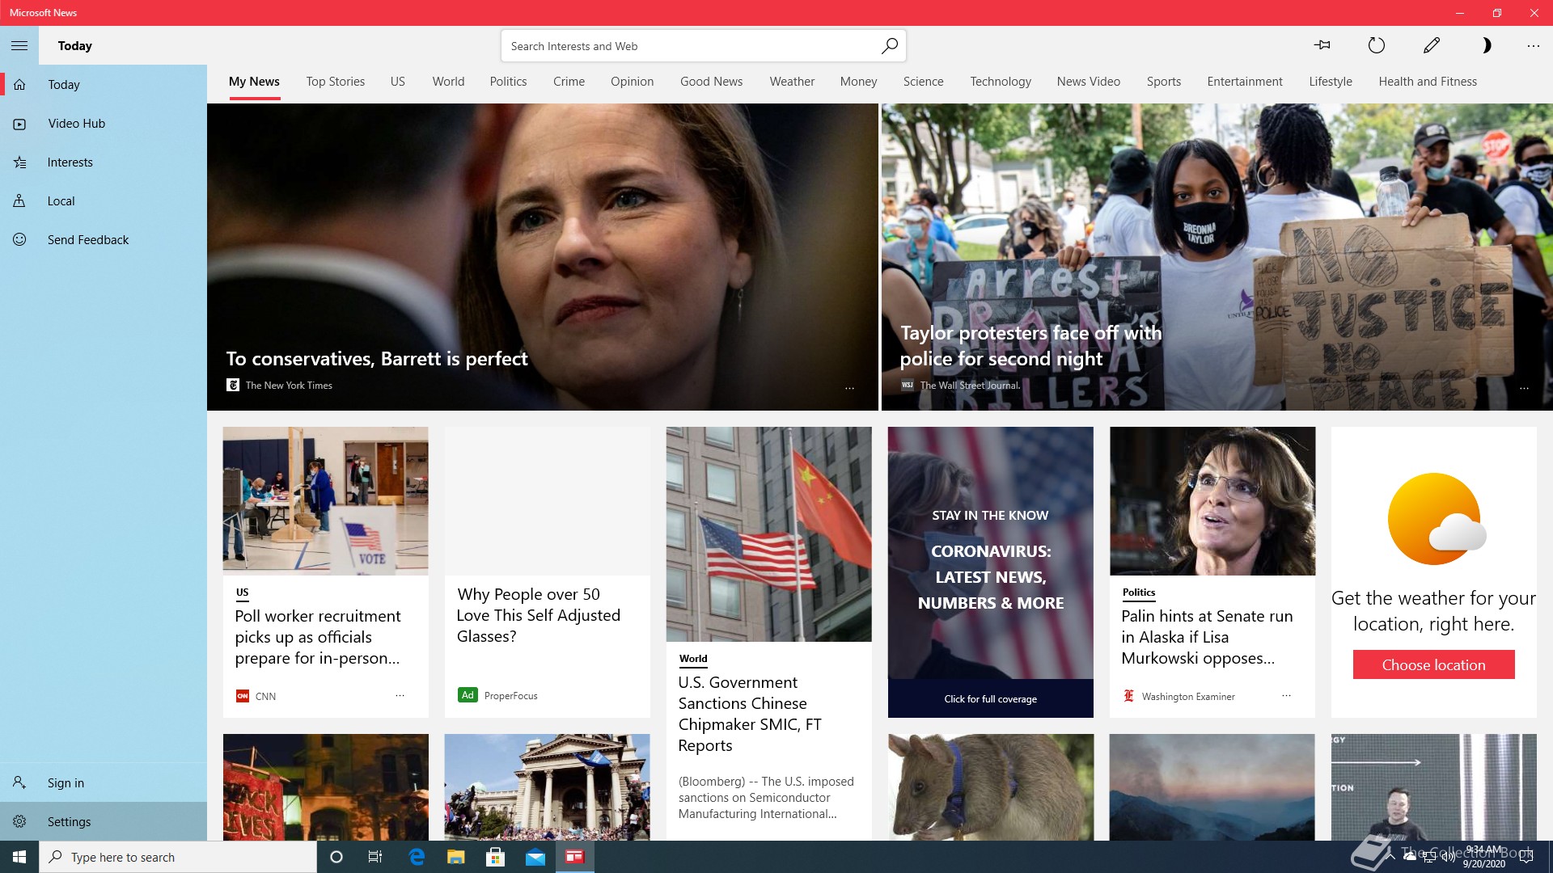Image resolution: width=1553 pixels, height=873 pixels.
Task: Open more options on Palin story card
Action: (x=1286, y=695)
